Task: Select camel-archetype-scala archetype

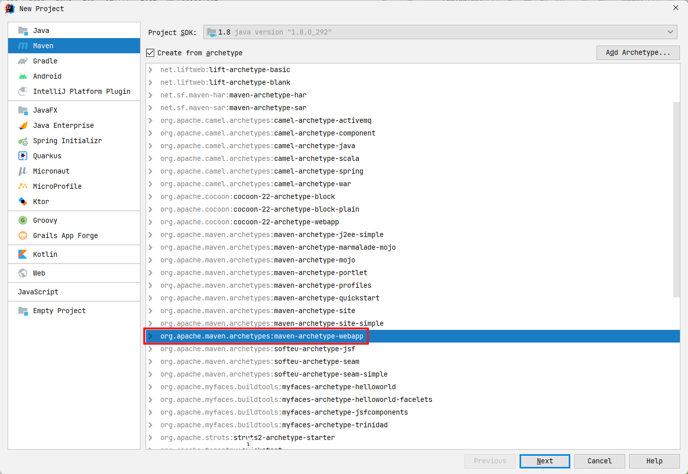Action: [x=413, y=158]
